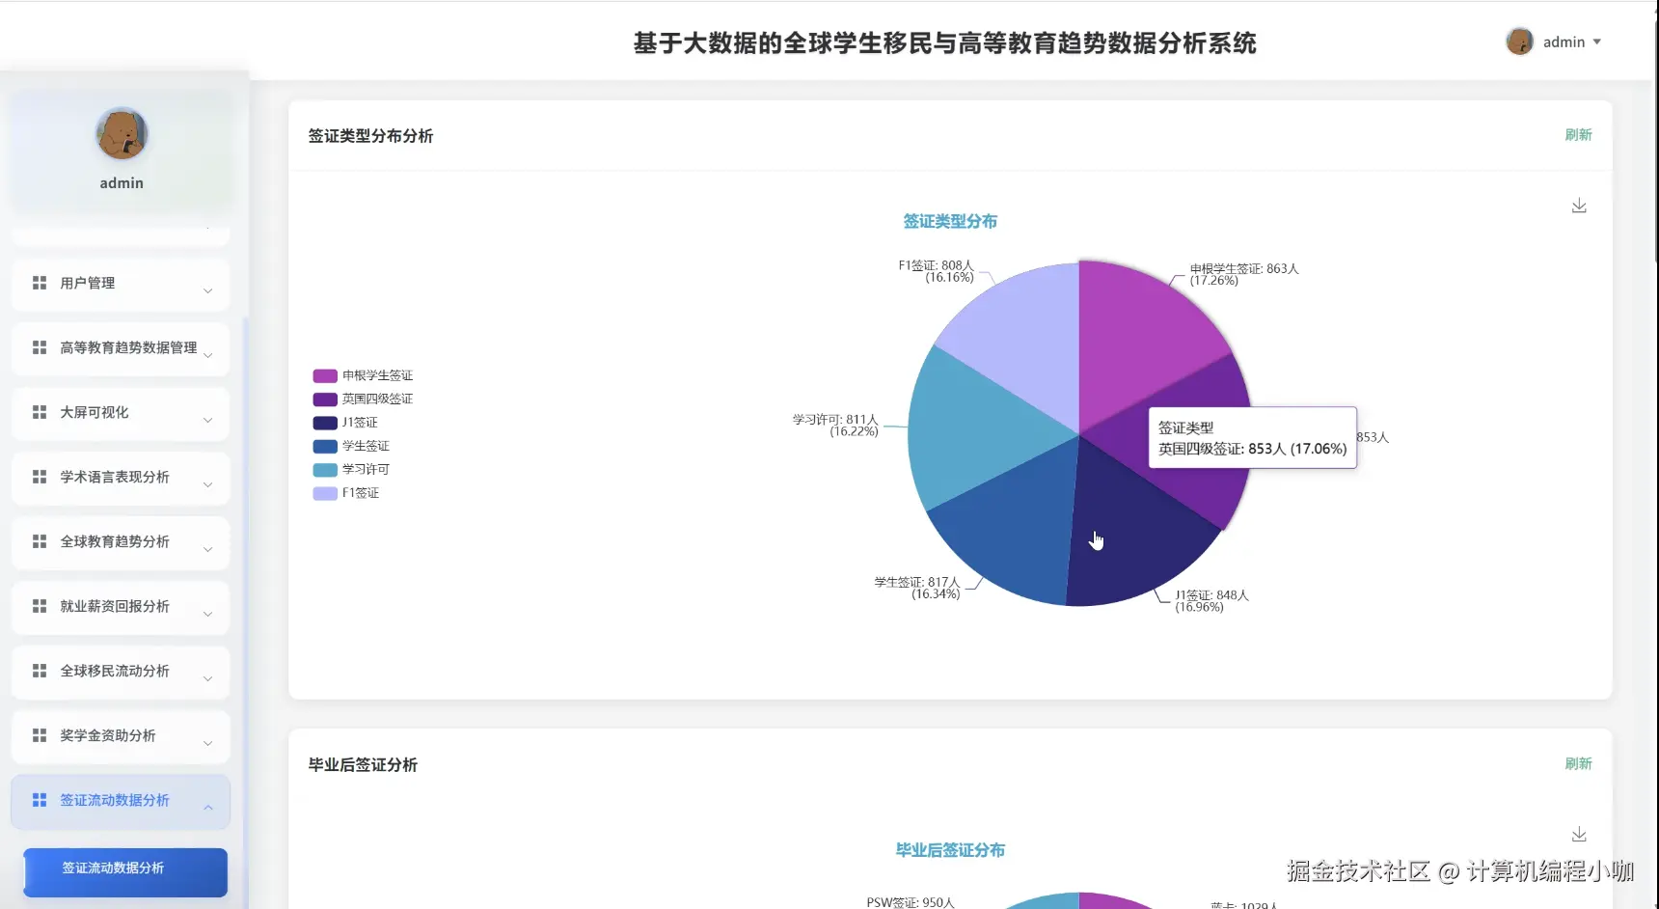
Task: Toggle F1签证 legend swatch
Action: 325,493
